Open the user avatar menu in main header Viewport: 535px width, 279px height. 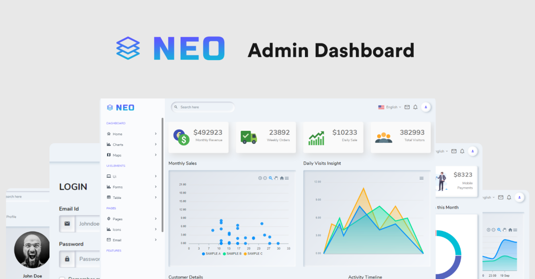pyautogui.click(x=426, y=107)
